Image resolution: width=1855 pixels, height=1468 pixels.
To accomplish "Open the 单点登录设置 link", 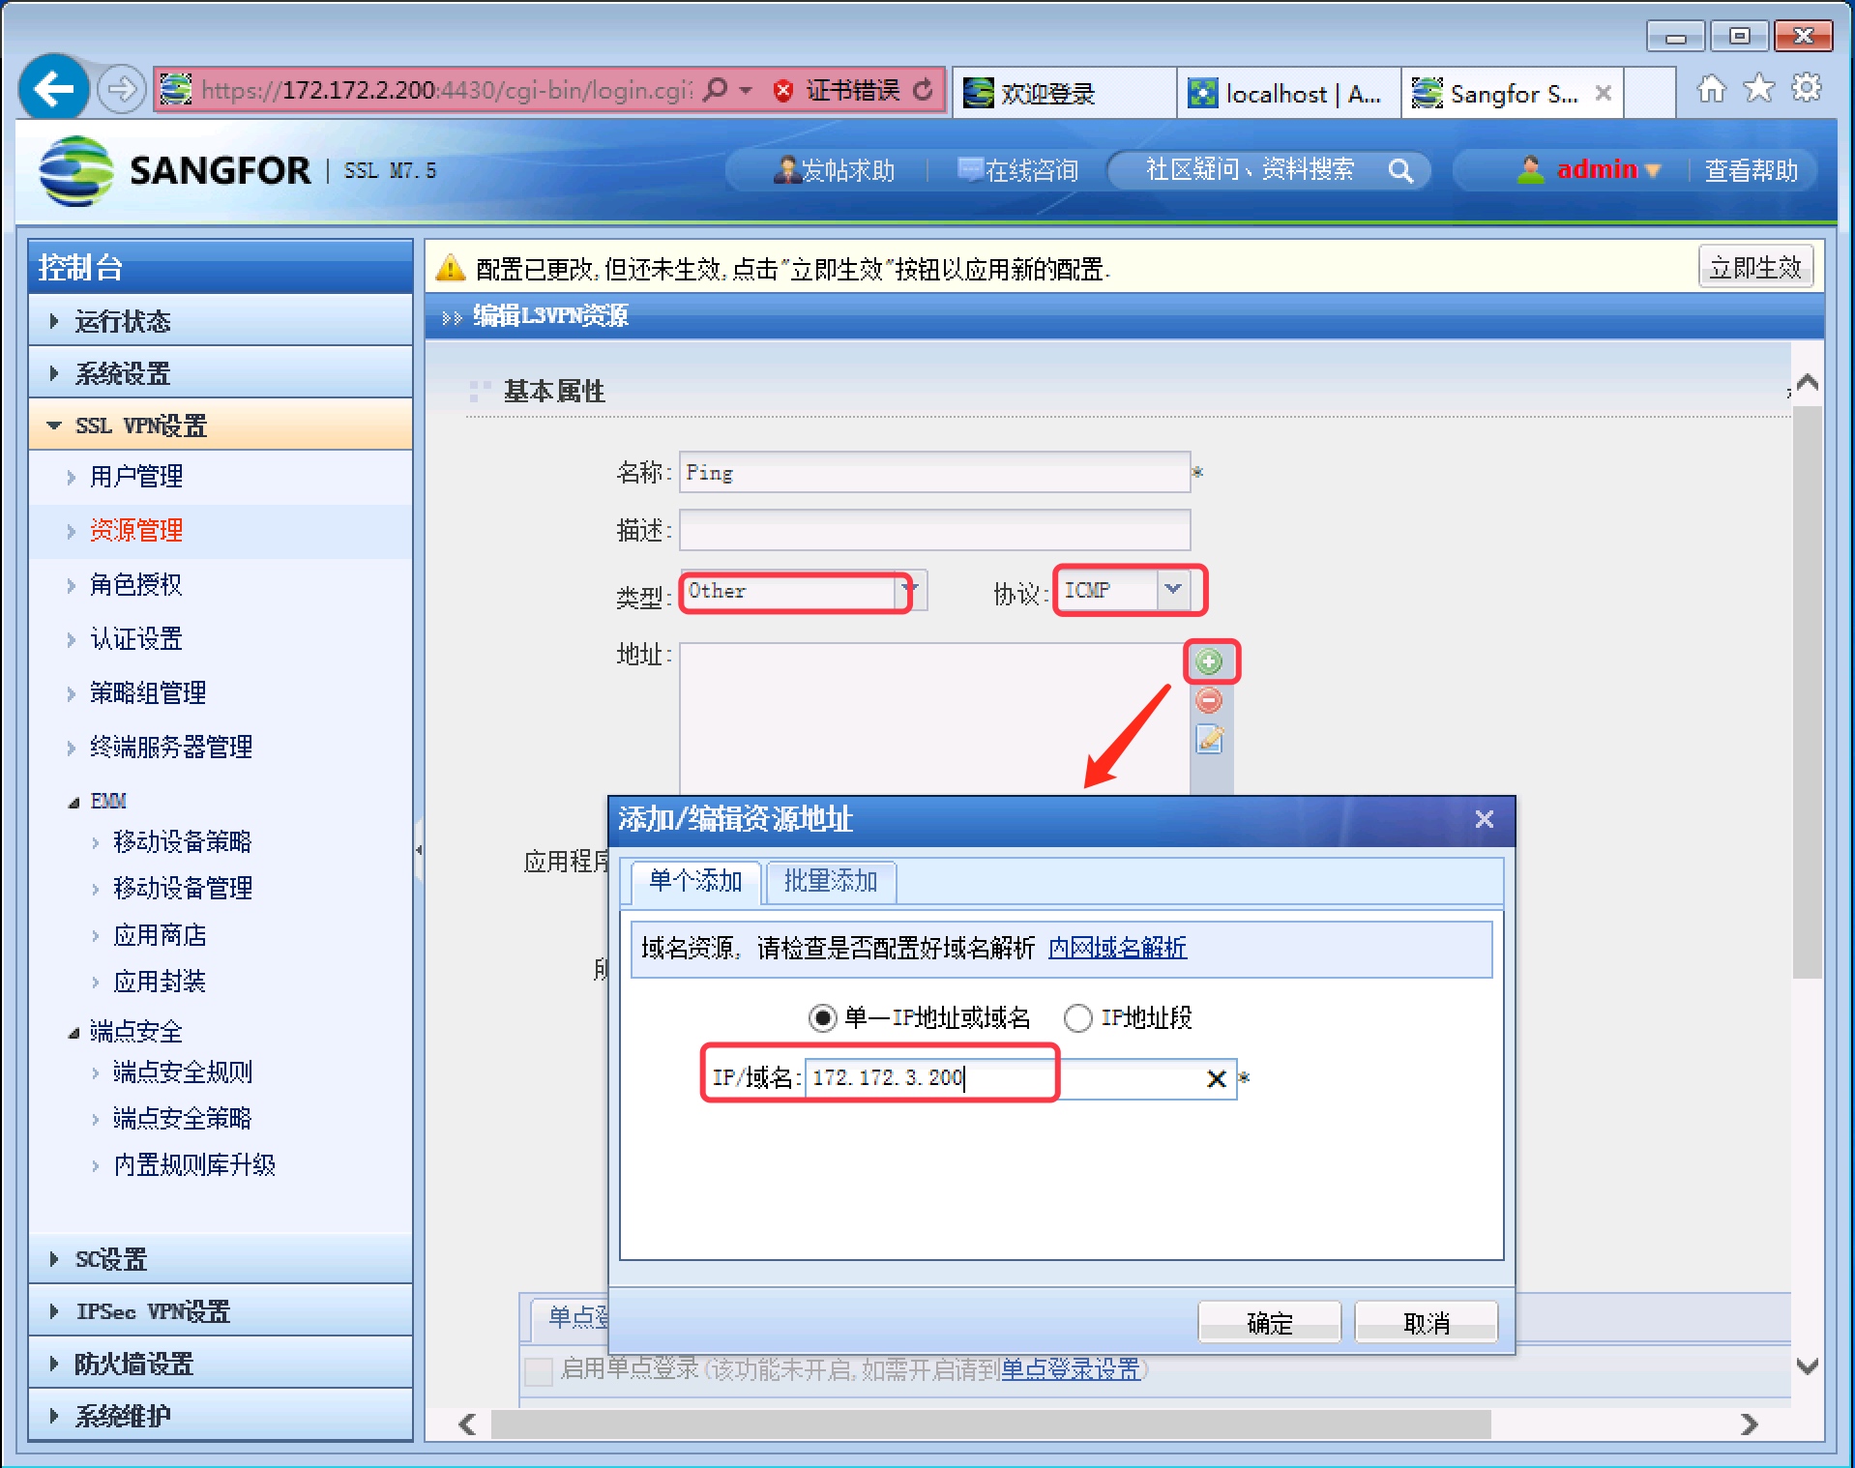I will [x=1070, y=1369].
